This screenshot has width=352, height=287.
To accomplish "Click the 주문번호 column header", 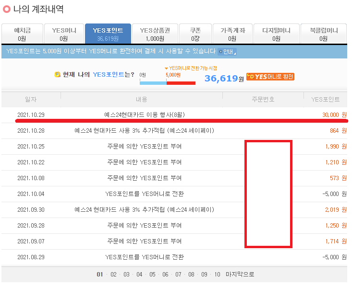I will coord(263,99).
